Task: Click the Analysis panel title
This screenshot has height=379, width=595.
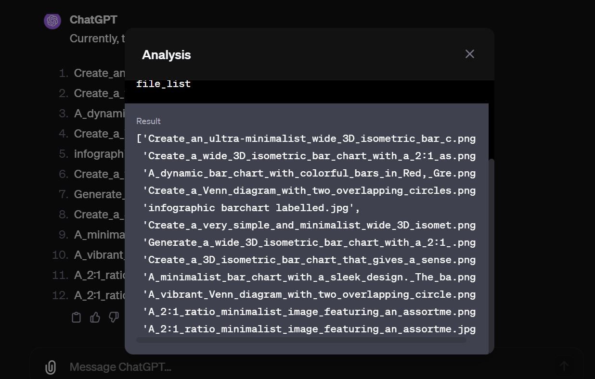Action: [166, 54]
